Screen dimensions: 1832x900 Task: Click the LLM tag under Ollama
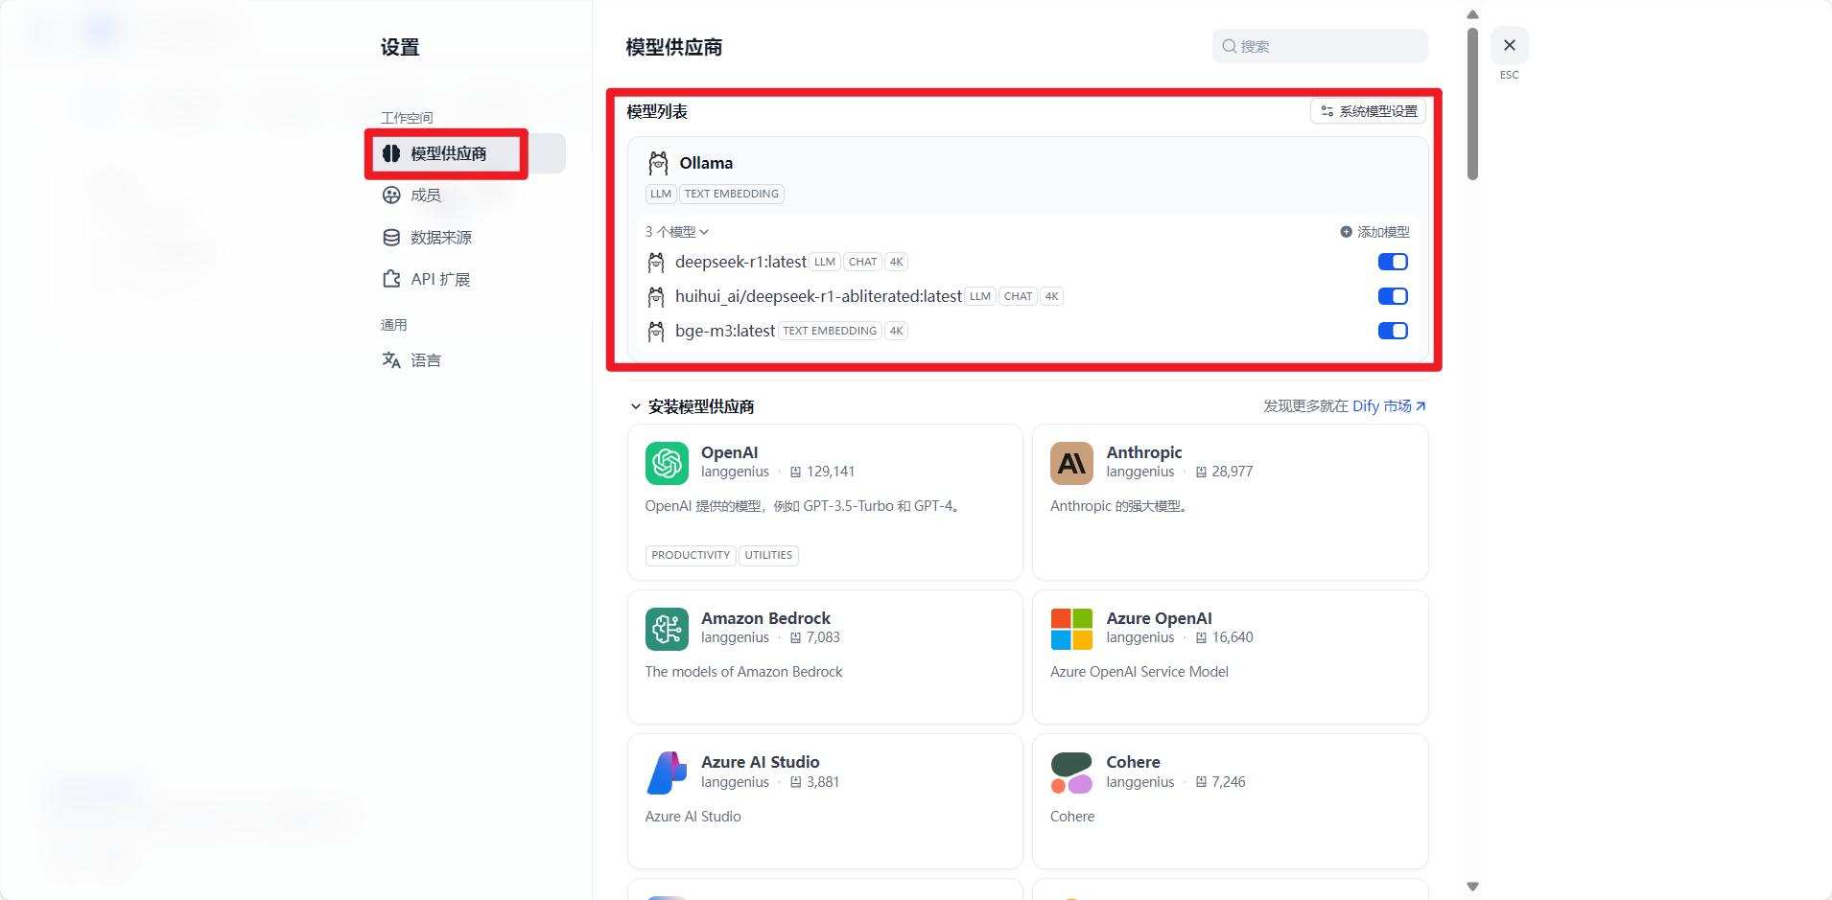coord(661,194)
